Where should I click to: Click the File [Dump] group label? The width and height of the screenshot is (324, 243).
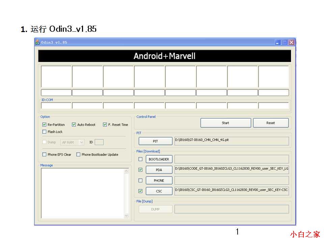(x=144, y=201)
